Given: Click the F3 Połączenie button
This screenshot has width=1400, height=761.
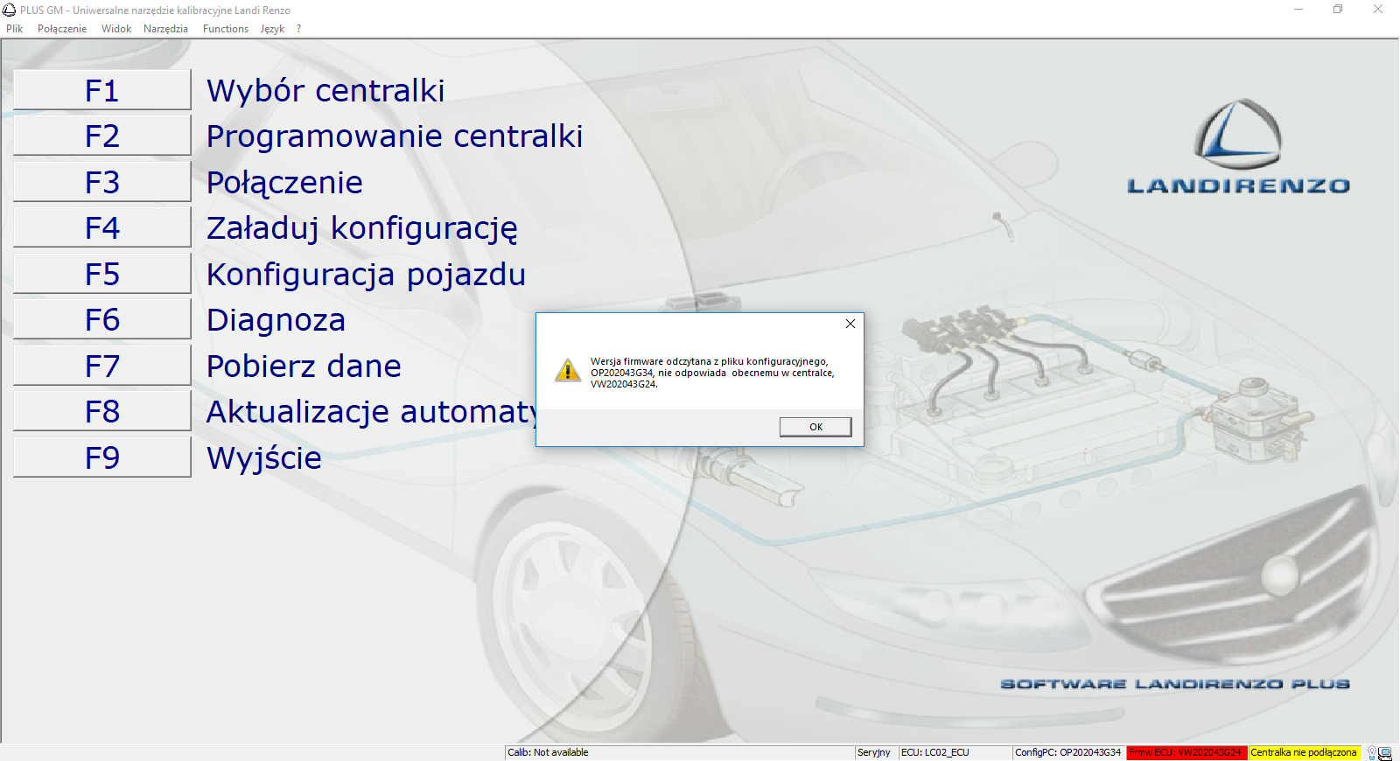Looking at the screenshot, I should click(102, 182).
